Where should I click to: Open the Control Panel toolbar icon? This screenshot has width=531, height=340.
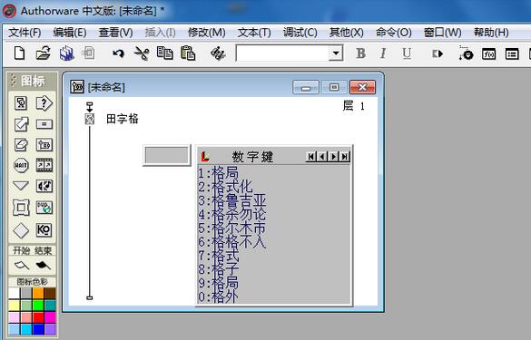pos(466,53)
